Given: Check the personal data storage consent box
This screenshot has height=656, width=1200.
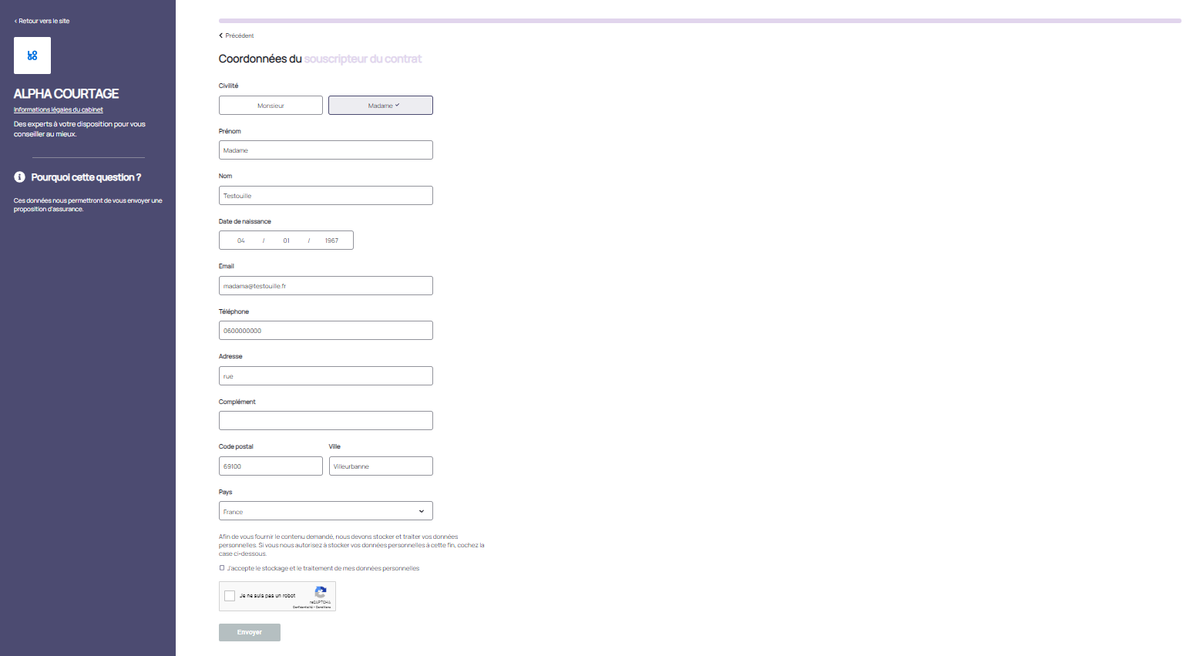Looking at the screenshot, I should tap(222, 568).
